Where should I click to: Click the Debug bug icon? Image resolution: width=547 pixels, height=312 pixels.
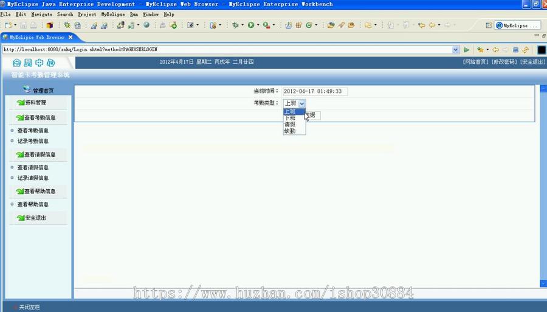(235, 25)
